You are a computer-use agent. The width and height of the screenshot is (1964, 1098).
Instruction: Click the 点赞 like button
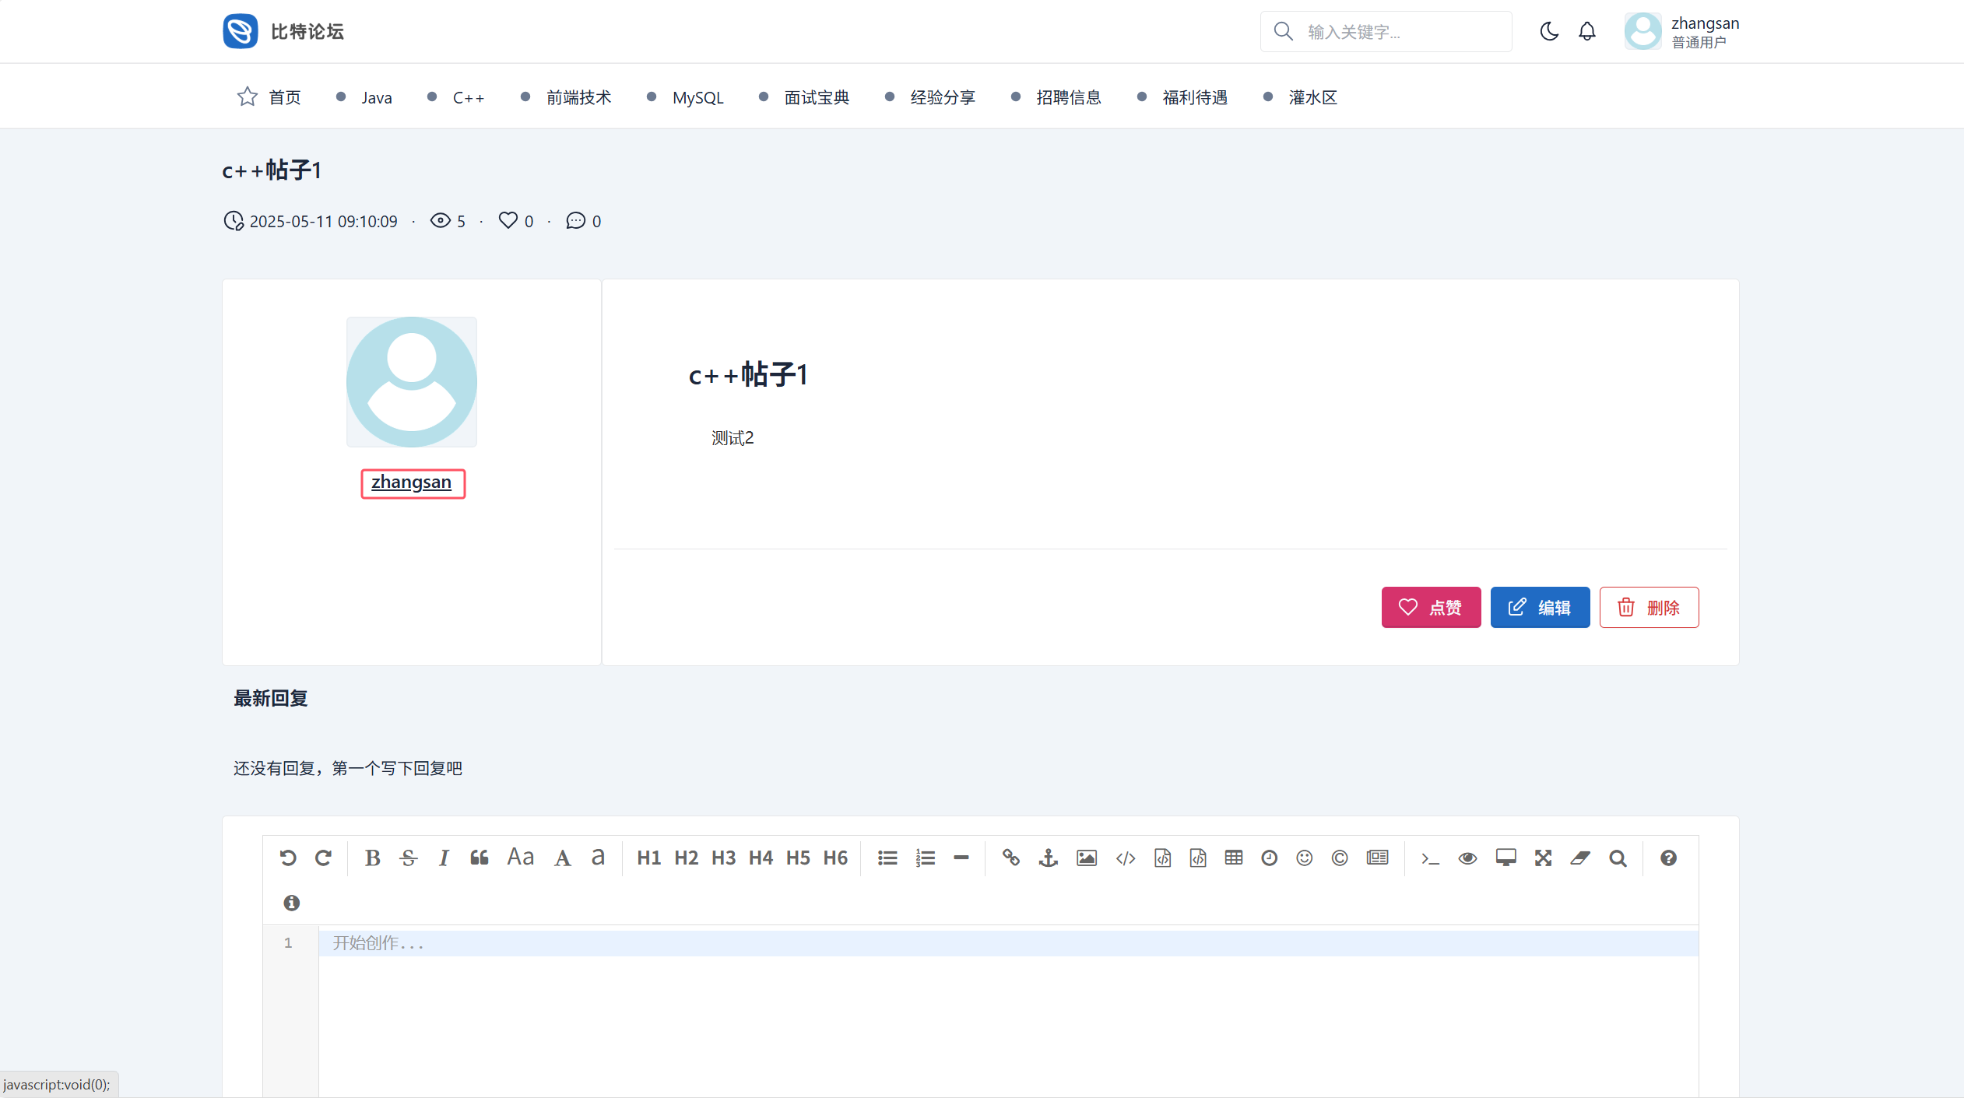1431,607
